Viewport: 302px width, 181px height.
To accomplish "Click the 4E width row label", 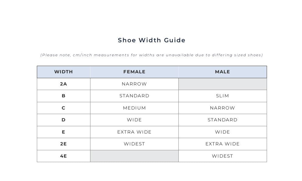I will 63,156.
